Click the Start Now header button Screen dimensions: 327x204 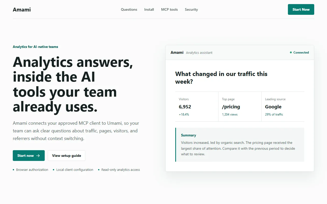301,9
